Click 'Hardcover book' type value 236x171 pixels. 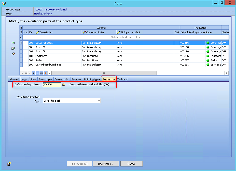click(x=43, y=14)
